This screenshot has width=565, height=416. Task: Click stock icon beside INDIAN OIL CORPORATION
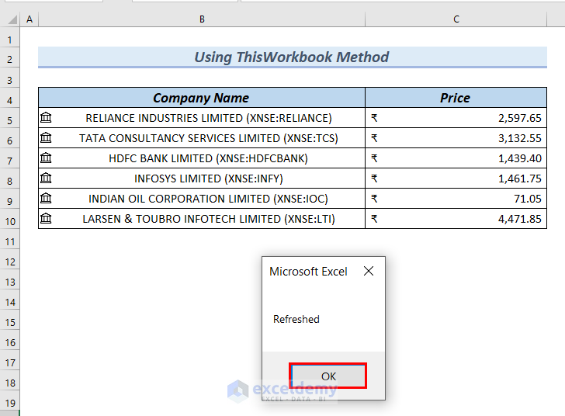pos(46,198)
